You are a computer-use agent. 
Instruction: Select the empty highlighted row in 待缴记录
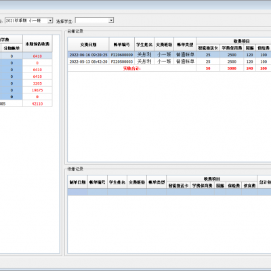tap(169, 192)
